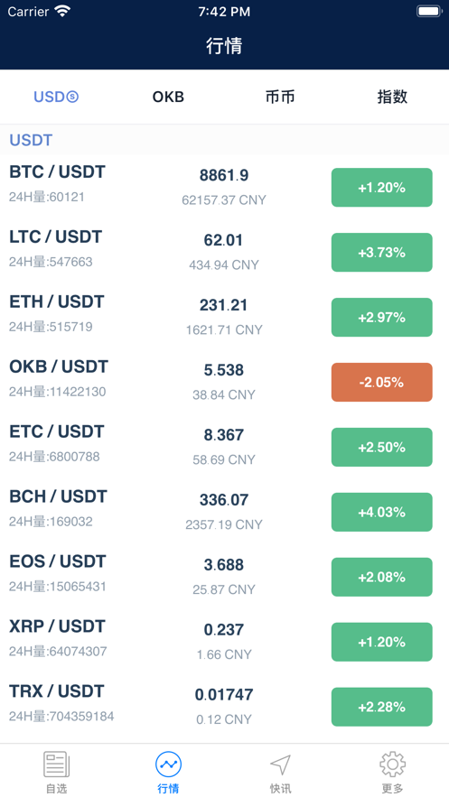Select the ETC / USDT pair
Screen dimensions: 449x797
(x=224, y=448)
